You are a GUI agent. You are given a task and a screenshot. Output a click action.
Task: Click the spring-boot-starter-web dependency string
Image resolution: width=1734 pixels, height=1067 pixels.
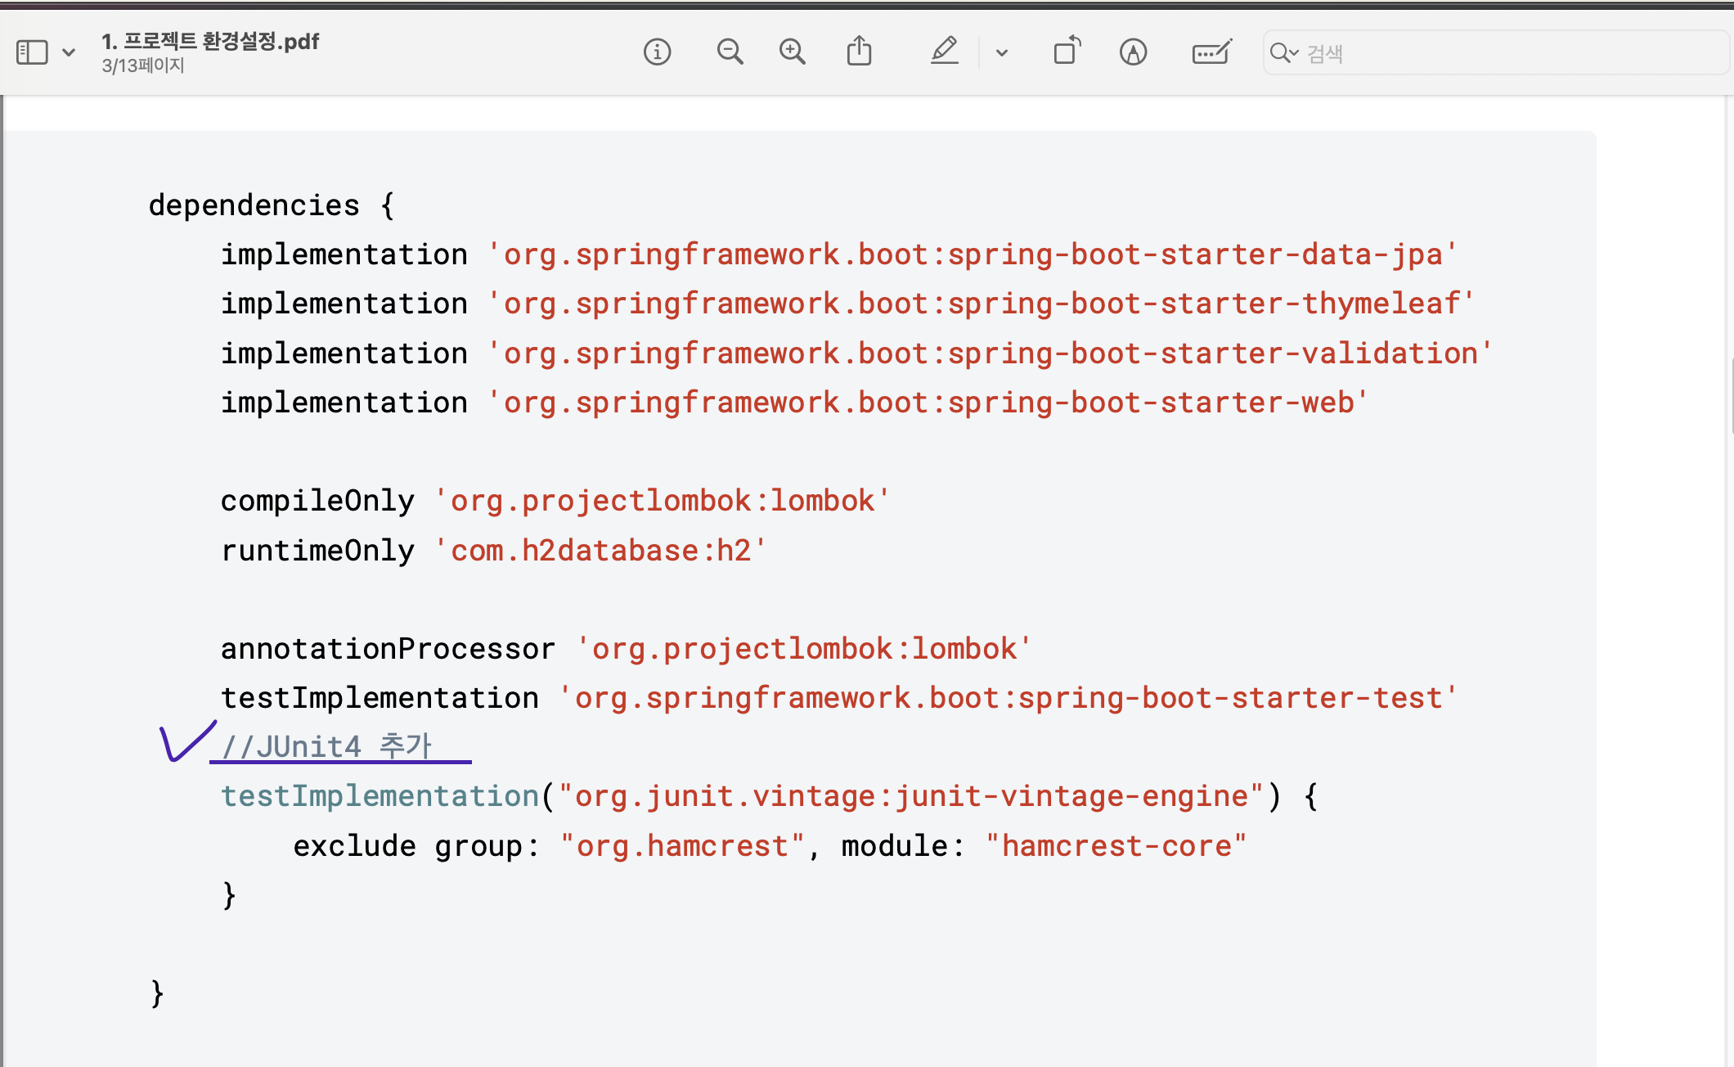click(x=928, y=403)
